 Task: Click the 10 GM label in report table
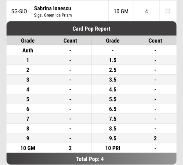(28, 148)
